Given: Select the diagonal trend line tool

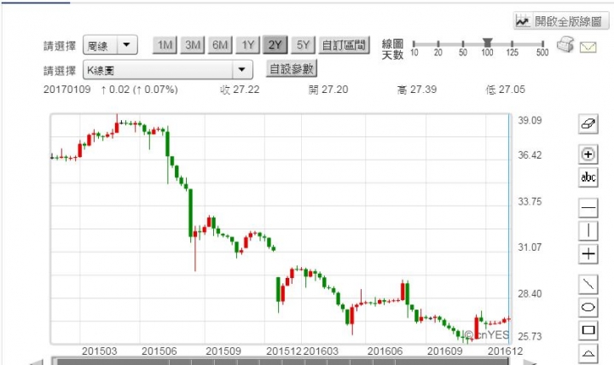Looking at the screenshot, I should (588, 284).
